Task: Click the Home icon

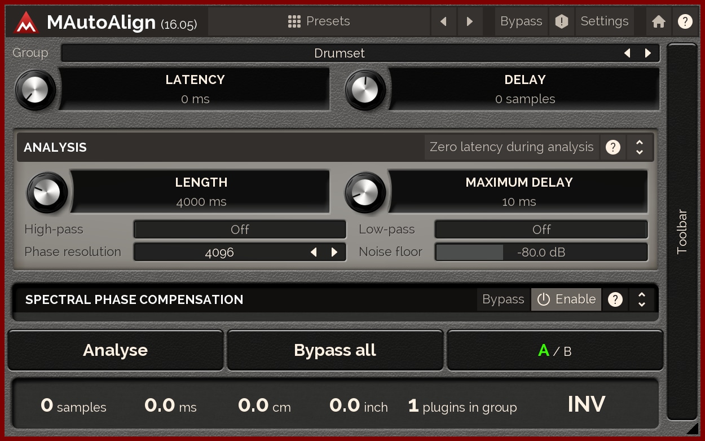Action: 658,21
